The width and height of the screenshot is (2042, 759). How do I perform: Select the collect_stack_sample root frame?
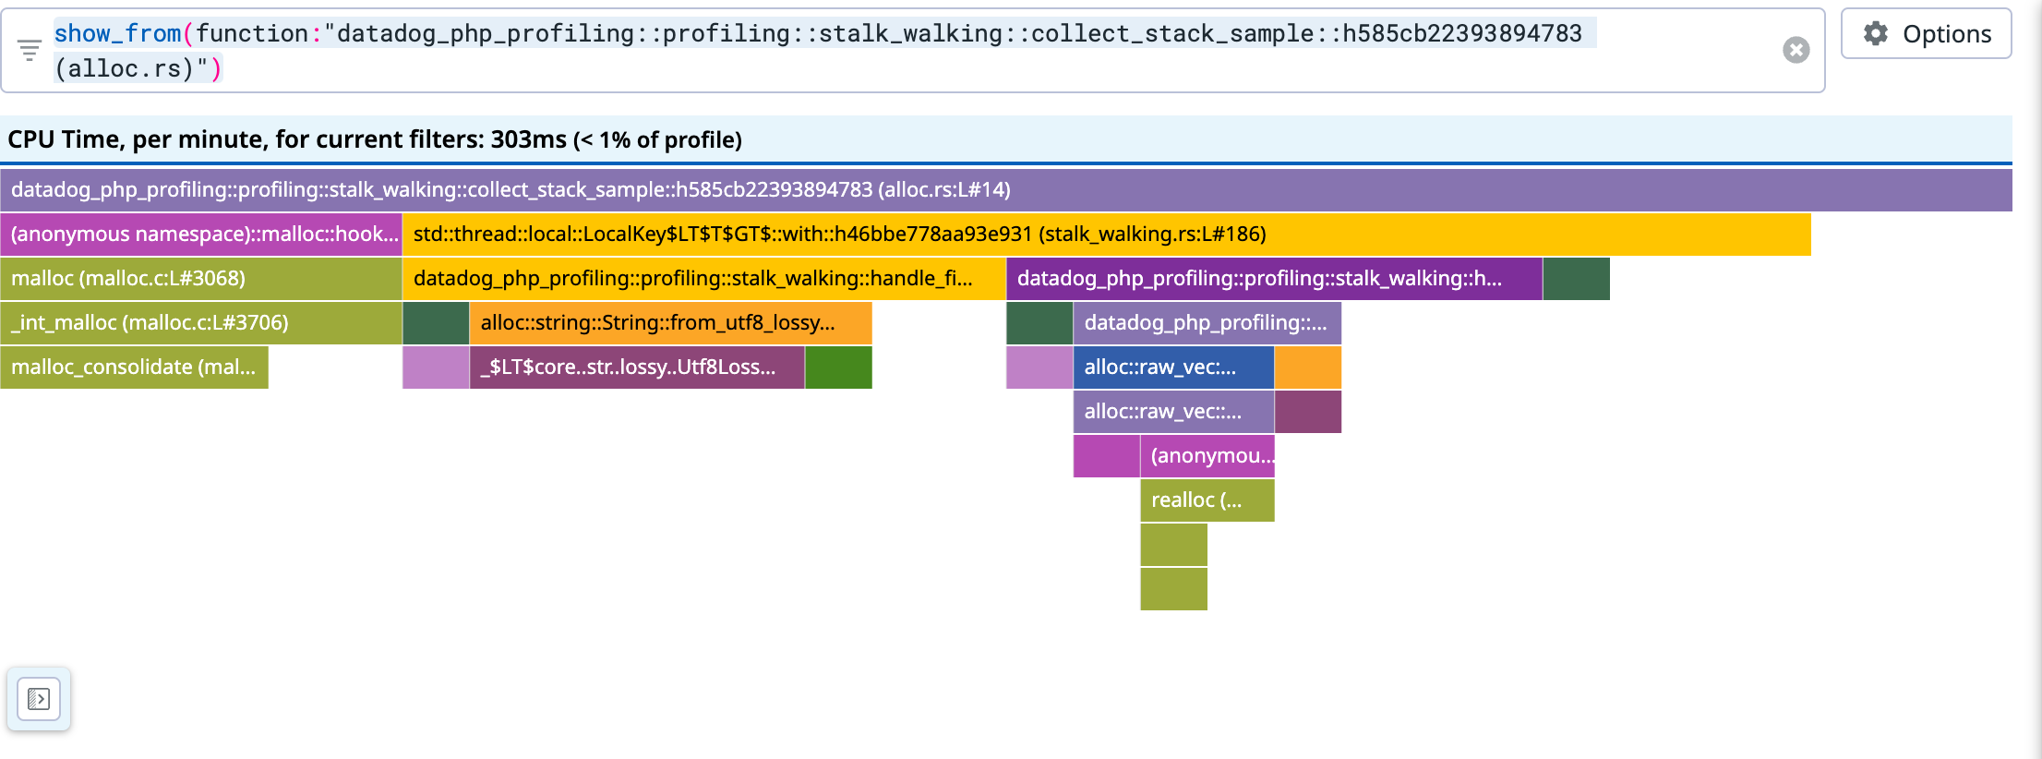point(1006,190)
